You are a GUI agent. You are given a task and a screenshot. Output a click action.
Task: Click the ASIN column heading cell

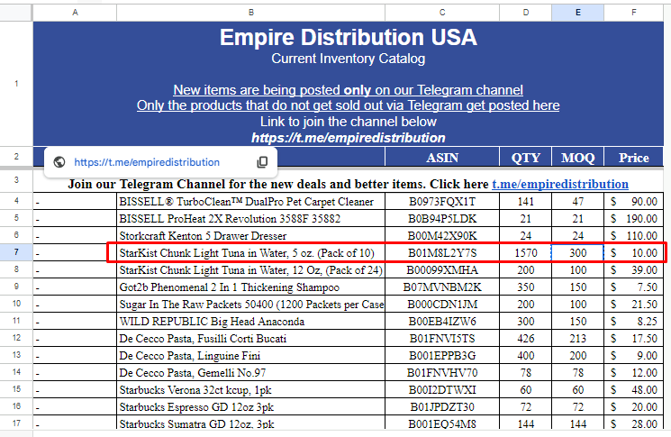(442, 158)
